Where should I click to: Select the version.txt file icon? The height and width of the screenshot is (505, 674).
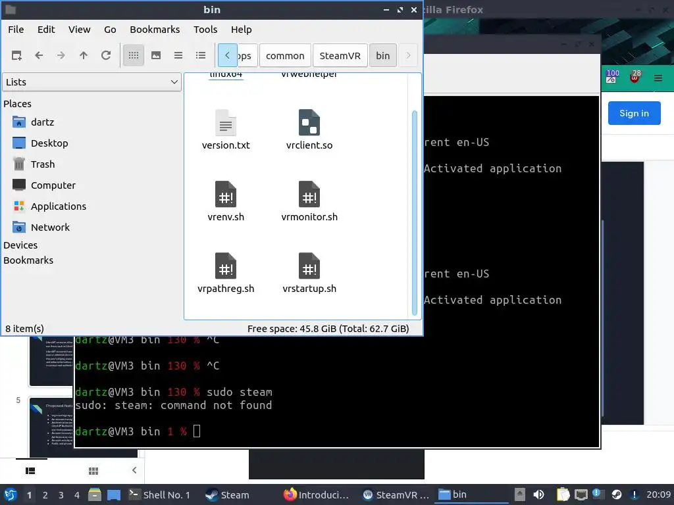pos(226,123)
